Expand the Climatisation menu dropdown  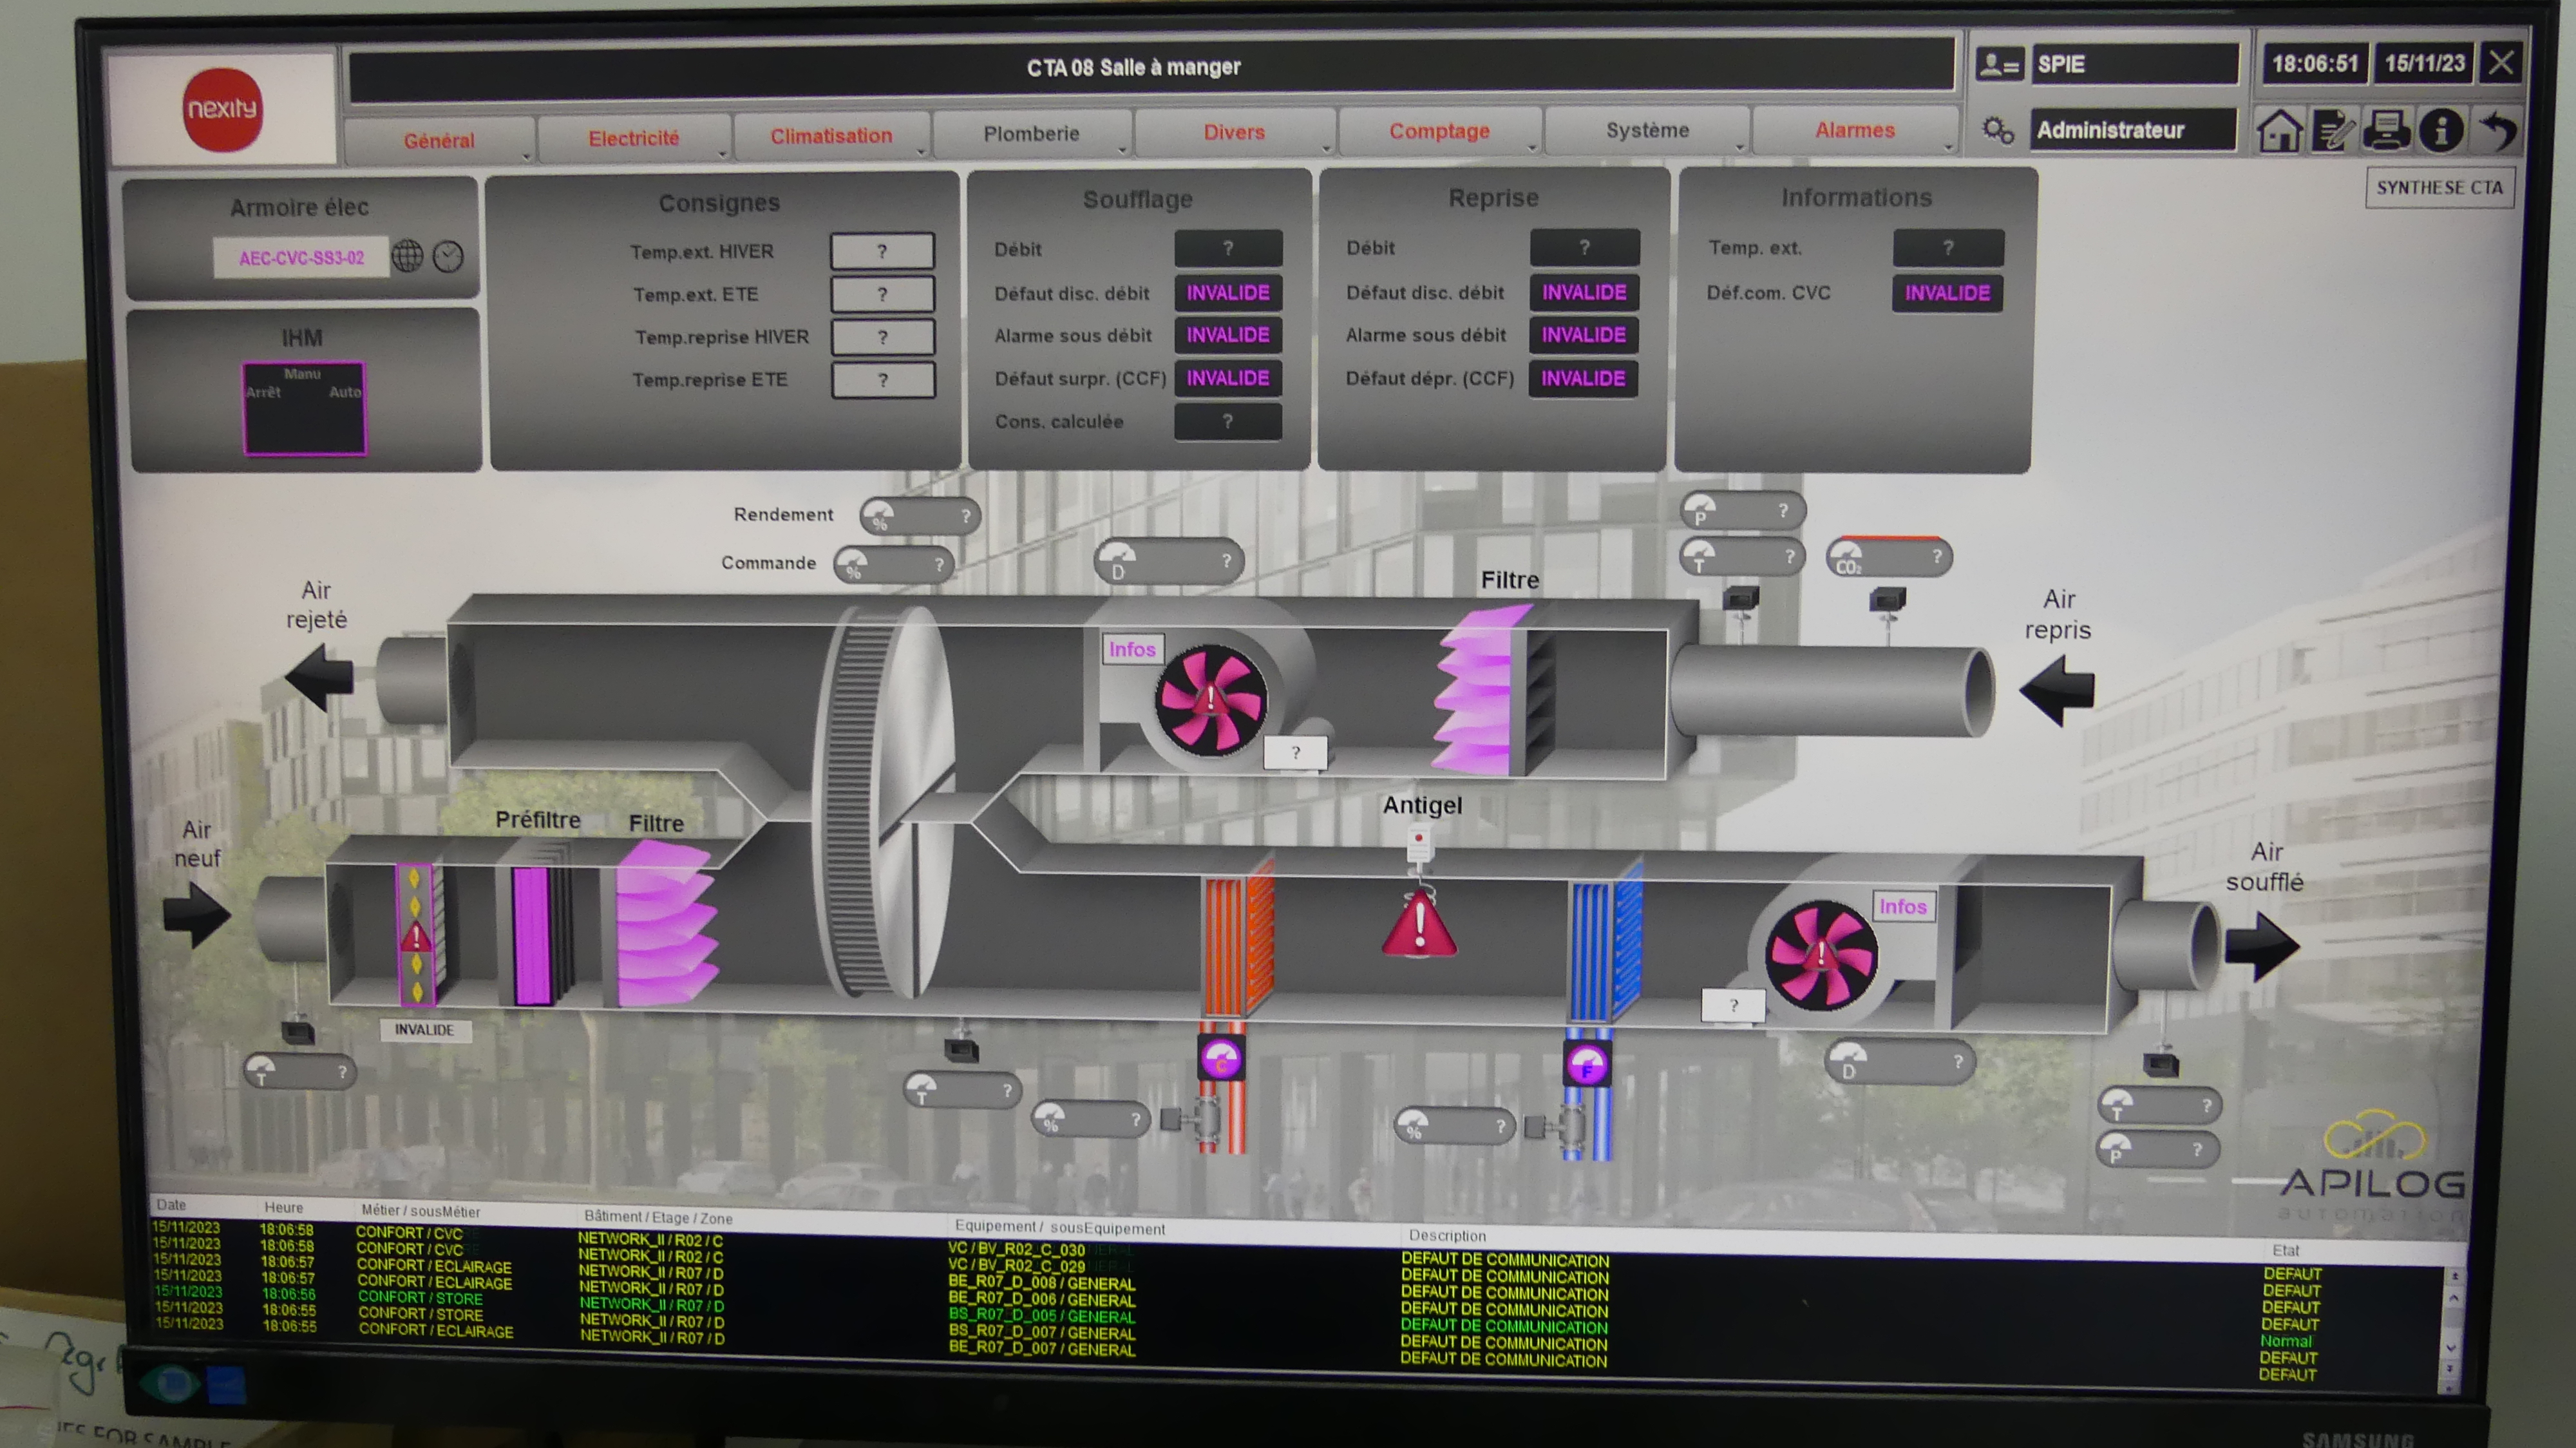pos(830,137)
